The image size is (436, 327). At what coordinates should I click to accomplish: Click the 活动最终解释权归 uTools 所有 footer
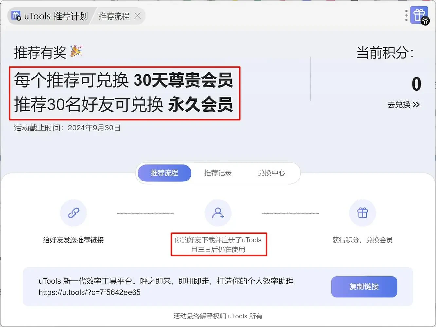click(218, 316)
